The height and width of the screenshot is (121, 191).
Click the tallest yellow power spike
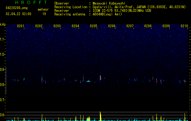(x=100, y=116)
